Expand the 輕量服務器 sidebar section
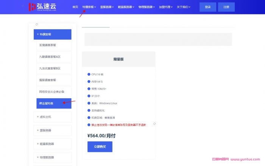Image resolution: width=265 pixels, height=166 pixels. pyautogui.click(x=52, y=144)
